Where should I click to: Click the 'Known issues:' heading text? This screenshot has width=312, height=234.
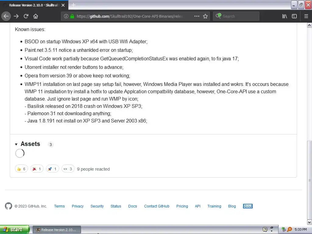[30, 30]
